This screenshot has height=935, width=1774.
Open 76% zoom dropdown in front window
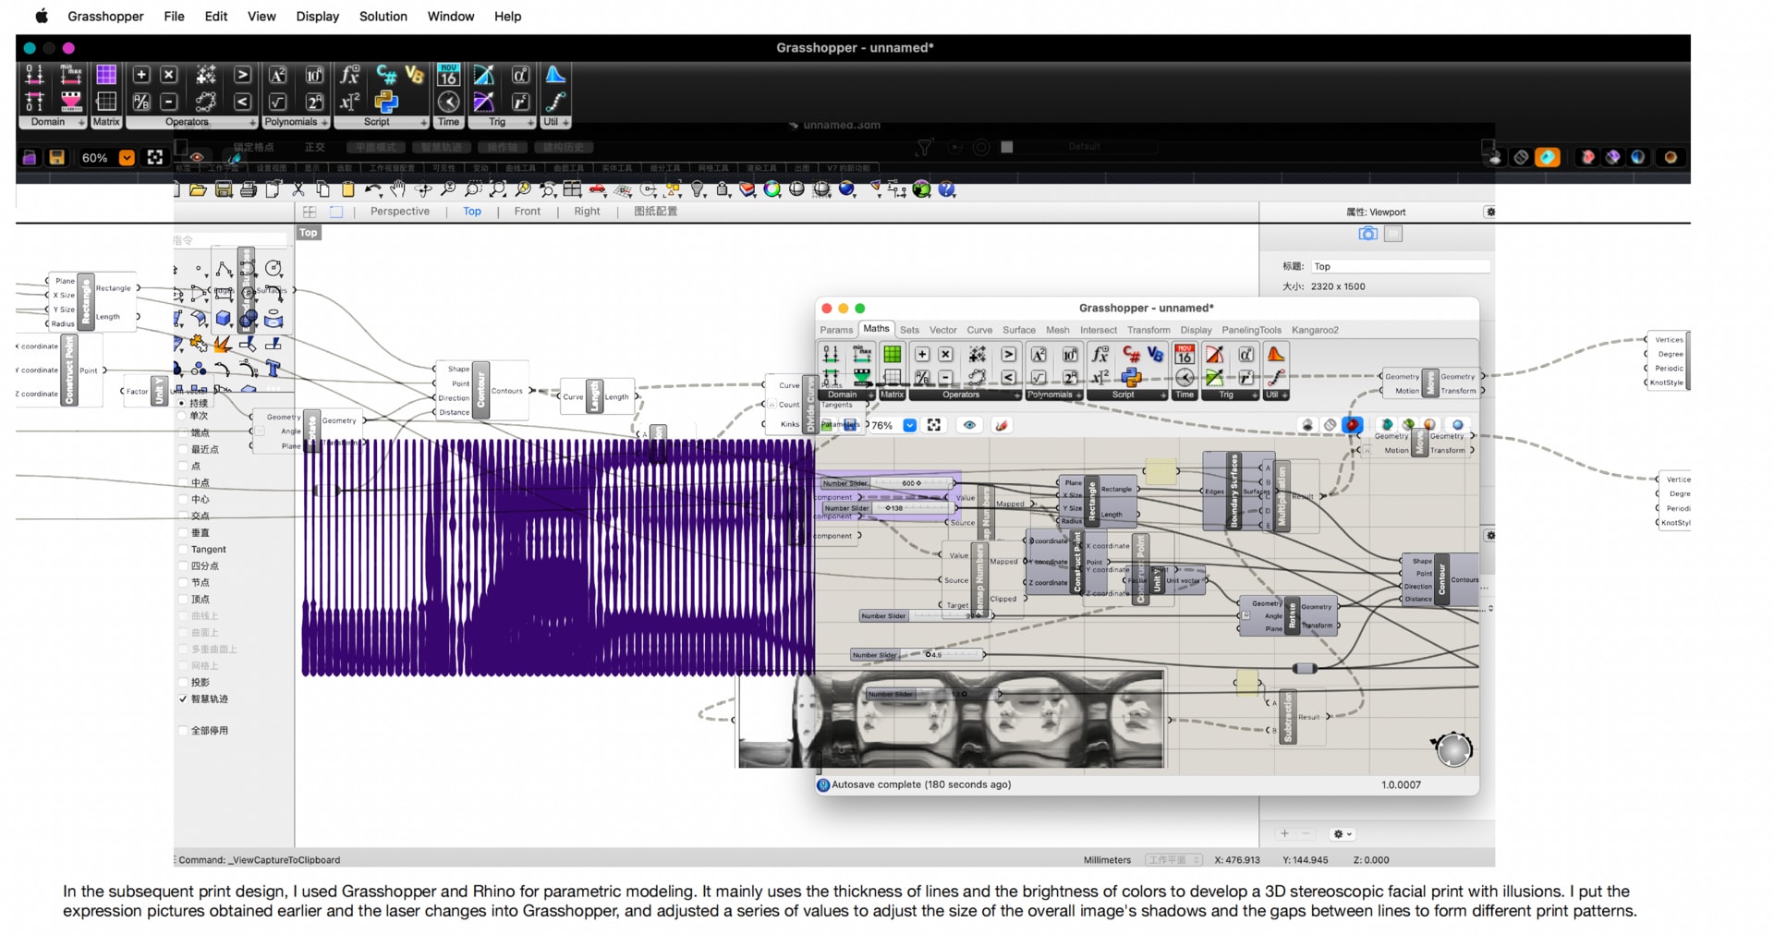tap(910, 425)
